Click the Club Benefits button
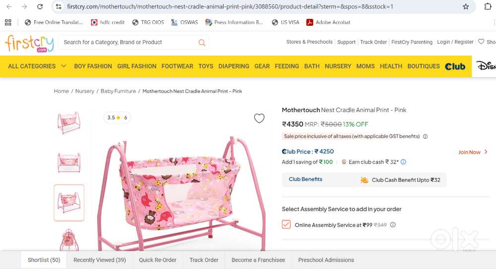Image resolution: width=496 pixels, height=269 pixels. pyautogui.click(x=306, y=179)
